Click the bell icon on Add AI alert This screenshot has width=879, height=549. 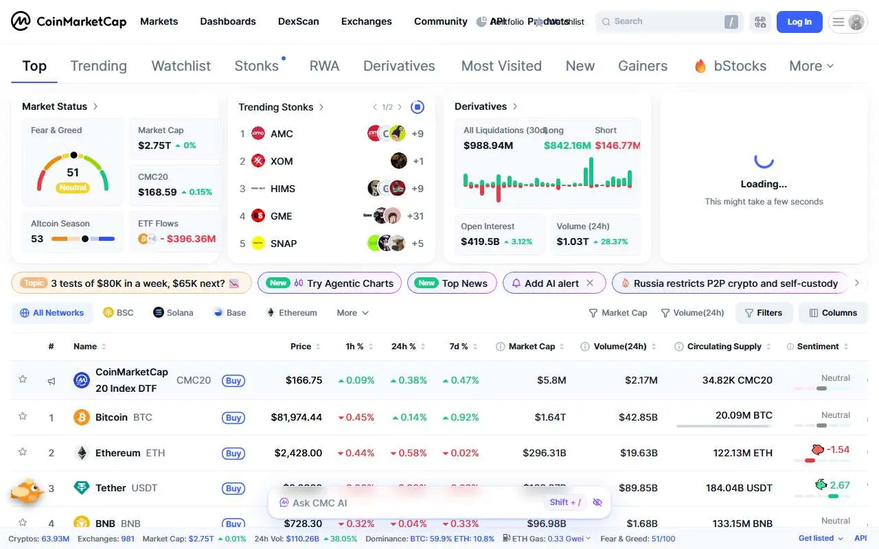point(516,283)
